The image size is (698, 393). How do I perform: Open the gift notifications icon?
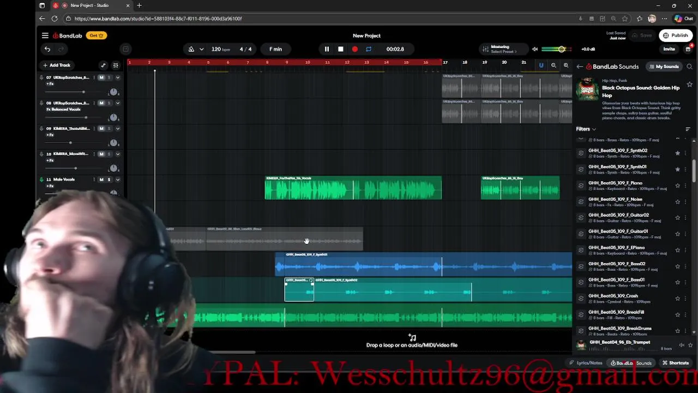coord(688,49)
